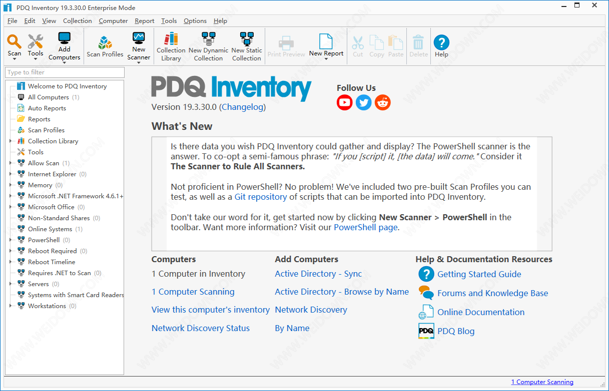Open the Twitter Follow Us icon
The image size is (609, 391).
364,102
